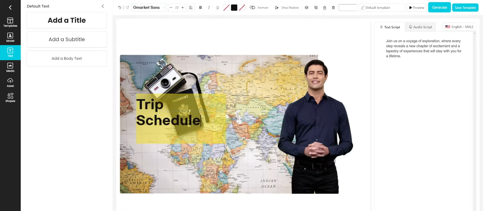The height and width of the screenshot is (211, 483).
Task: Preview the video
Action: [417, 8]
